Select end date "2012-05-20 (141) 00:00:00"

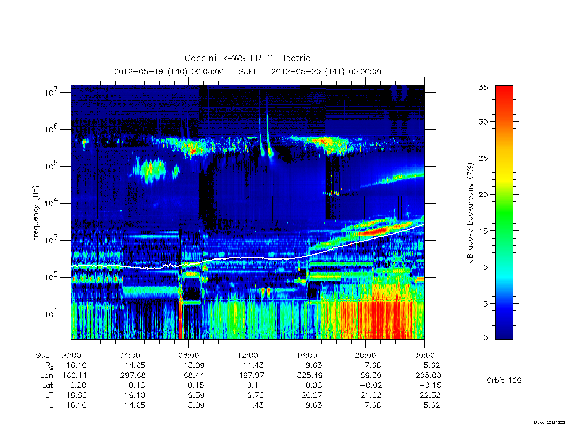[x=326, y=71]
